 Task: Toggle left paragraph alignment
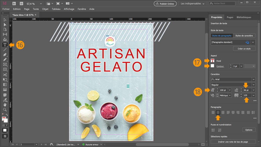(213, 112)
